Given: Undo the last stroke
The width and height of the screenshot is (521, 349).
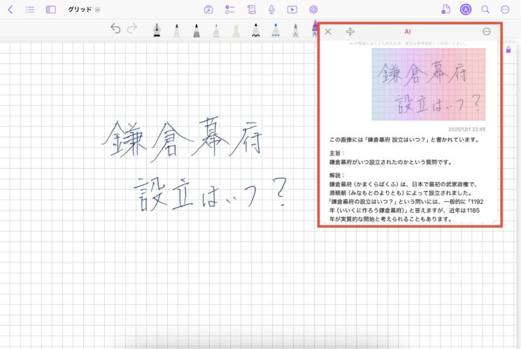Looking at the screenshot, I should pyautogui.click(x=115, y=29).
